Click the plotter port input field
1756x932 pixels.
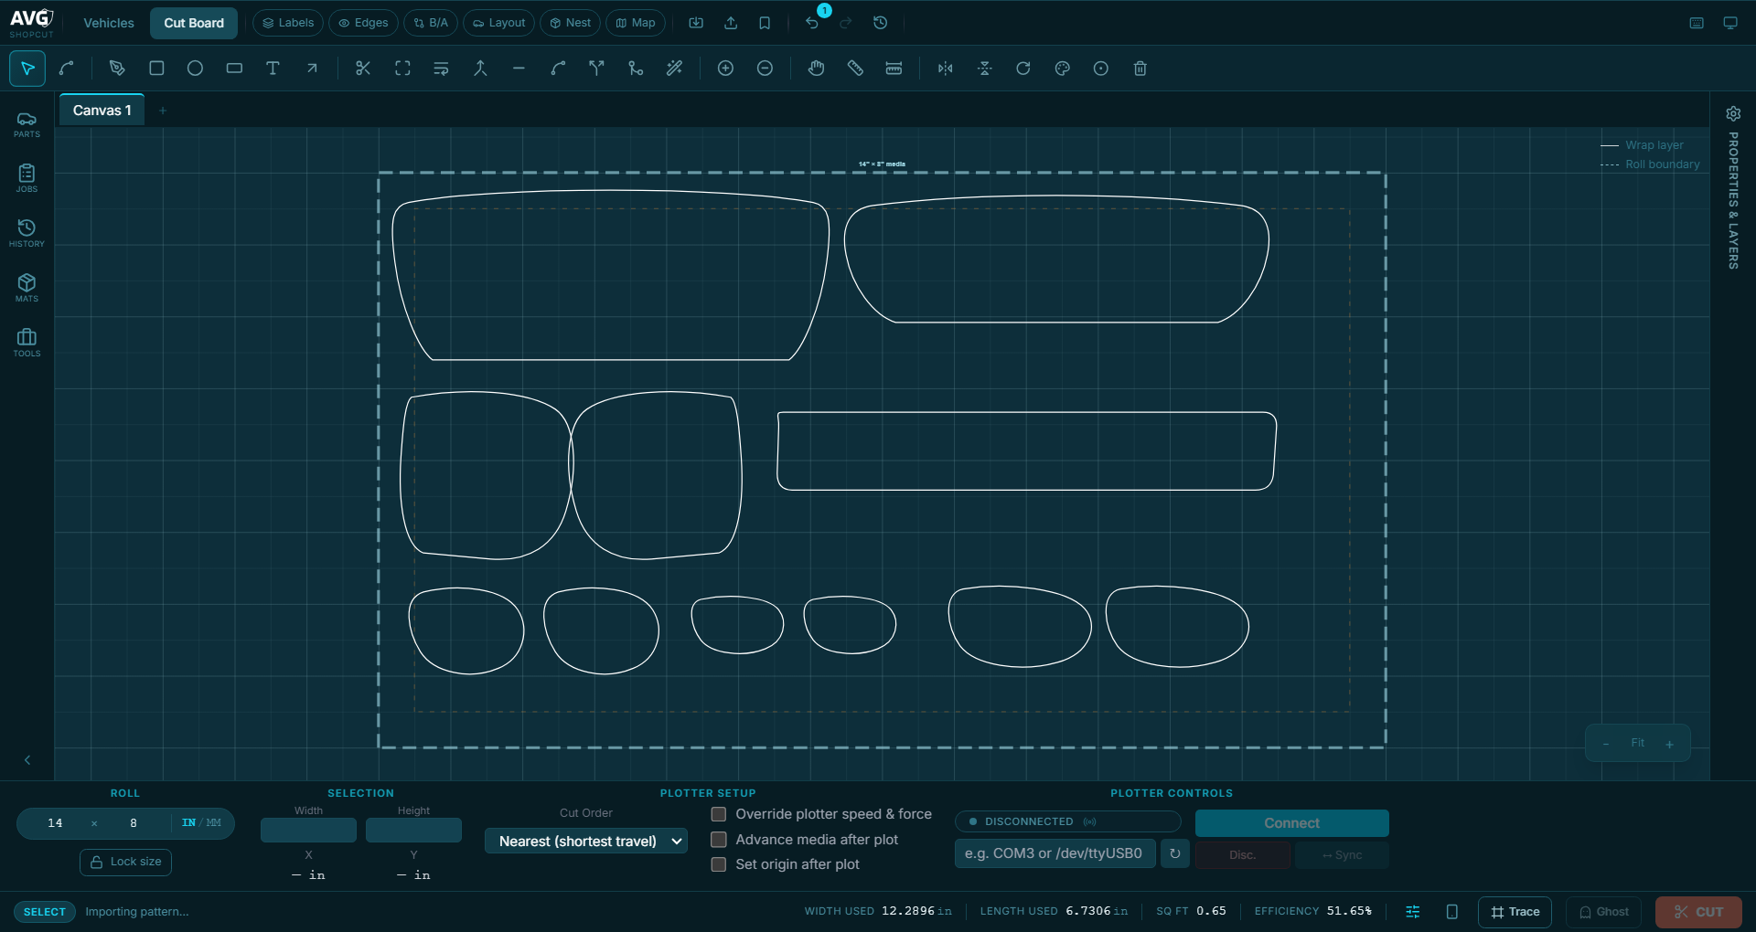(x=1055, y=853)
